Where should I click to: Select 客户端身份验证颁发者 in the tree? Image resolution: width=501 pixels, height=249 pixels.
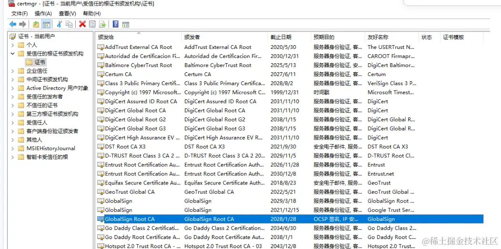[52, 131]
